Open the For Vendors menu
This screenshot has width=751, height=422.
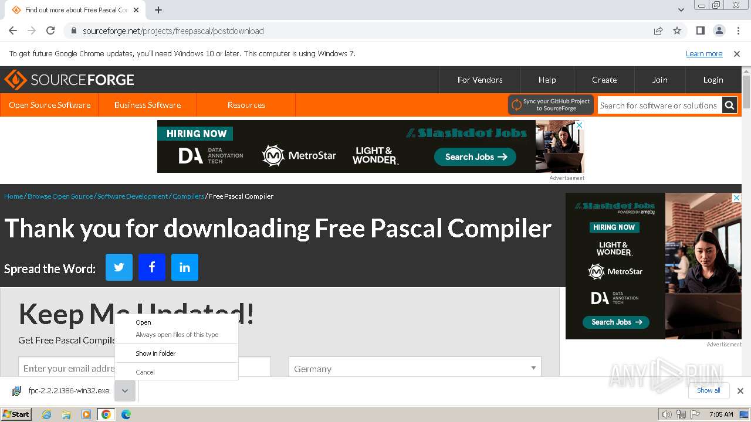coord(480,80)
